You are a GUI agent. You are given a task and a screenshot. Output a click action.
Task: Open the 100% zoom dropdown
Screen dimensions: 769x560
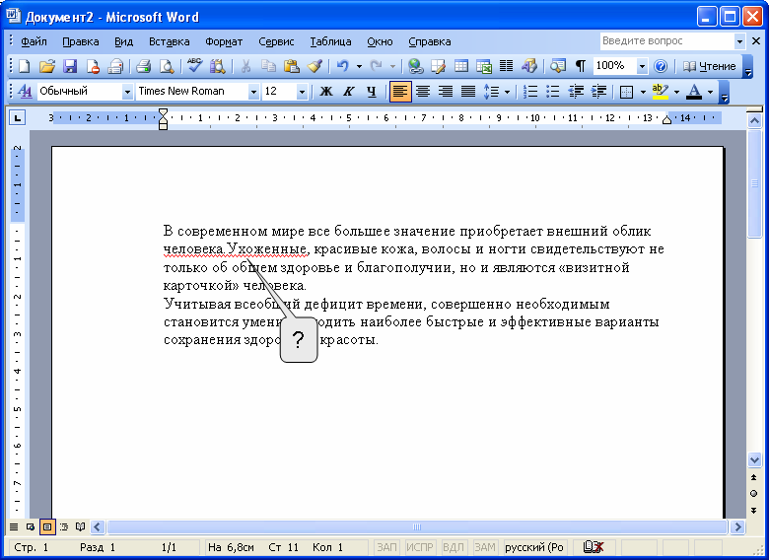(642, 66)
